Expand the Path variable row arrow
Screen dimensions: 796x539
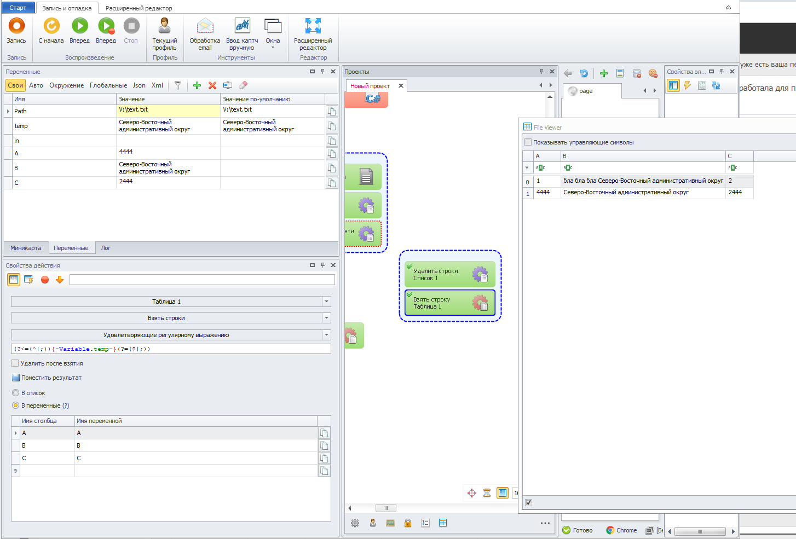tap(8, 111)
